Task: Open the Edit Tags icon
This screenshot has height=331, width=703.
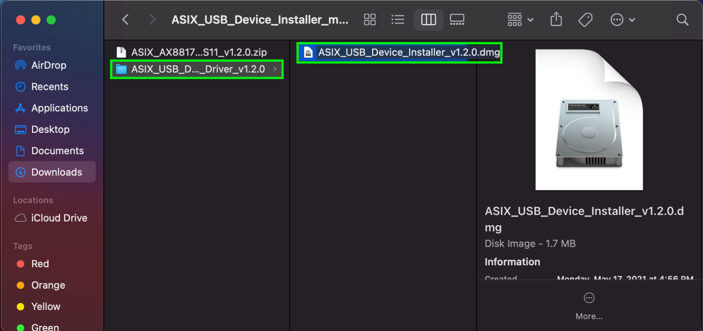Action: (585, 20)
